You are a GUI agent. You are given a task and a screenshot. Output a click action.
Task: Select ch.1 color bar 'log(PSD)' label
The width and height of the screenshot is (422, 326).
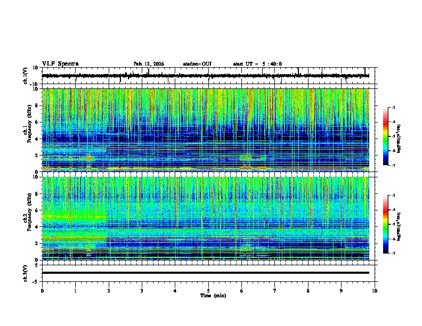click(x=399, y=138)
